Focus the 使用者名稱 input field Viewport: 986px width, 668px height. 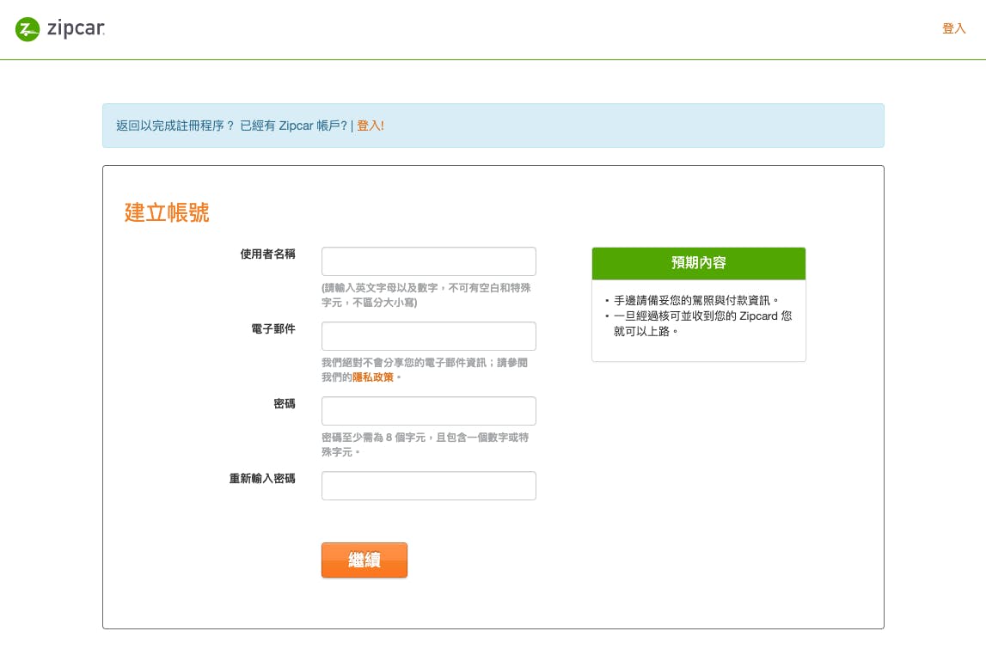[x=428, y=261]
